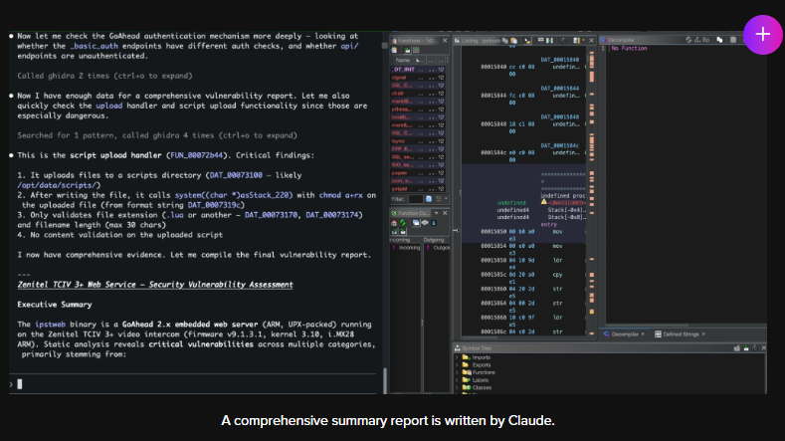The width and height of the screenshot is (785, 441).
Task: Select the popen function row
Action: (x=418, y=173)
